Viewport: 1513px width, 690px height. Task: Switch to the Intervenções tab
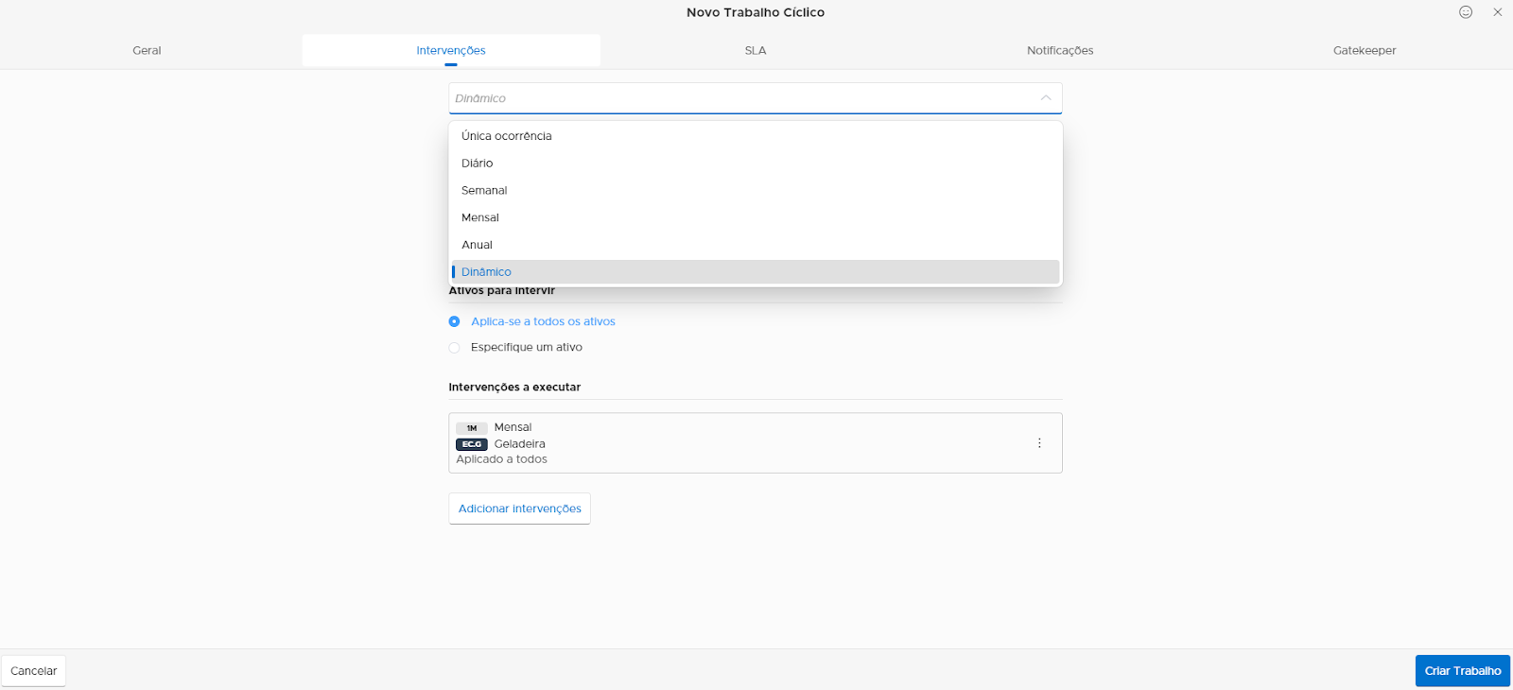[451, 51]
